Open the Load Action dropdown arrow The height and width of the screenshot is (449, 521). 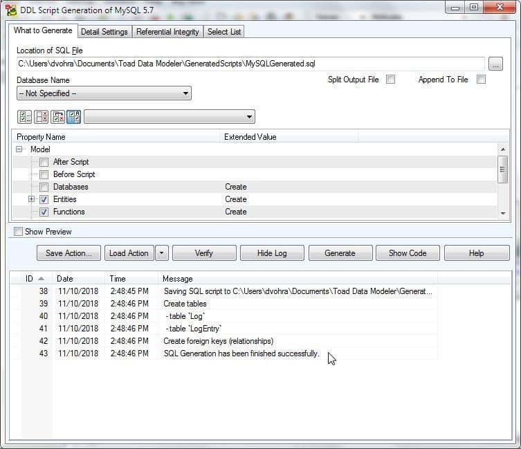click(161, 253)
